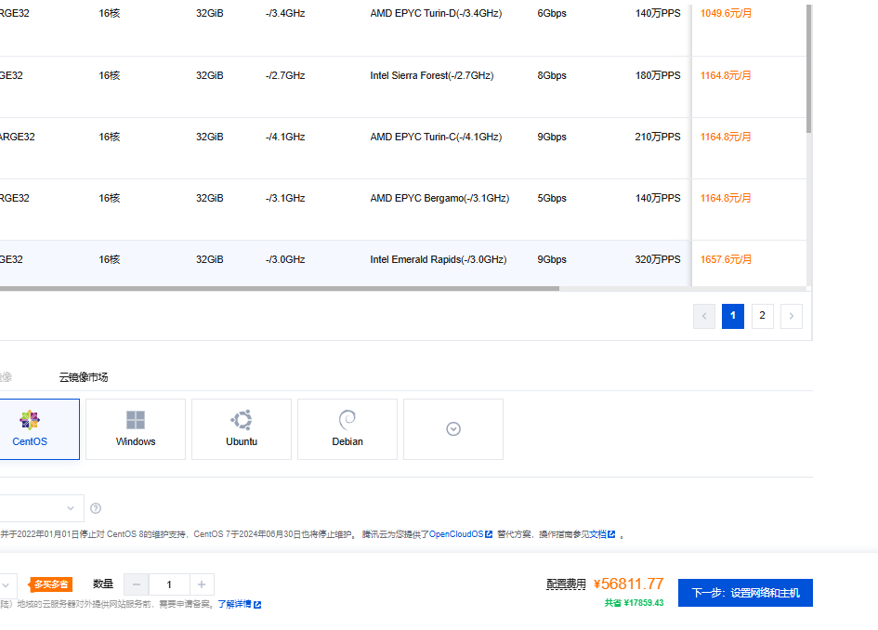Increase quantity with plus button

203,584
